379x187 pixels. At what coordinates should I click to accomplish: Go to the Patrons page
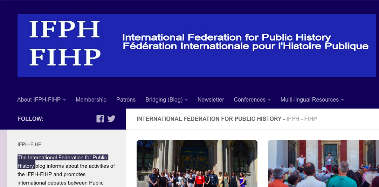126,99
